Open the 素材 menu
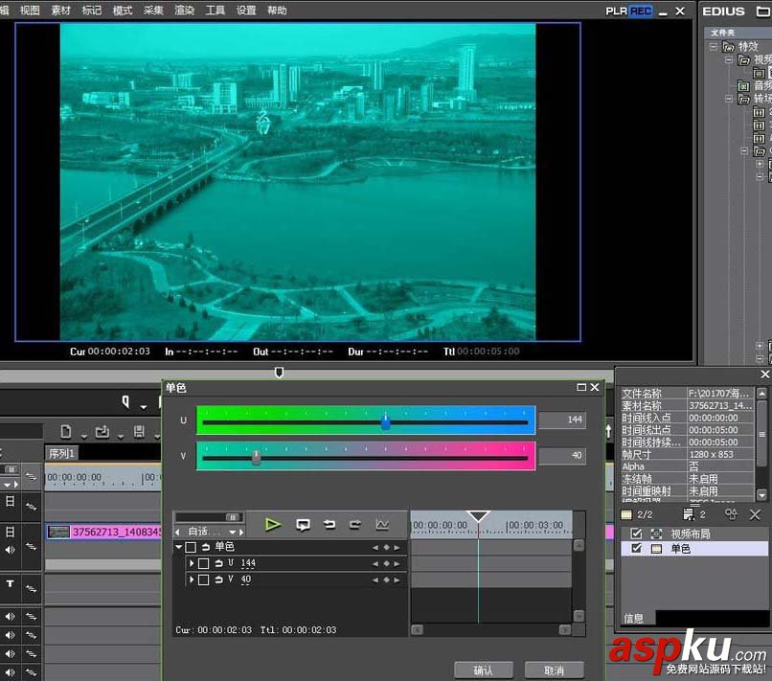 61,11
